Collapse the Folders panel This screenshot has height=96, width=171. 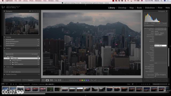click(5, 48)
